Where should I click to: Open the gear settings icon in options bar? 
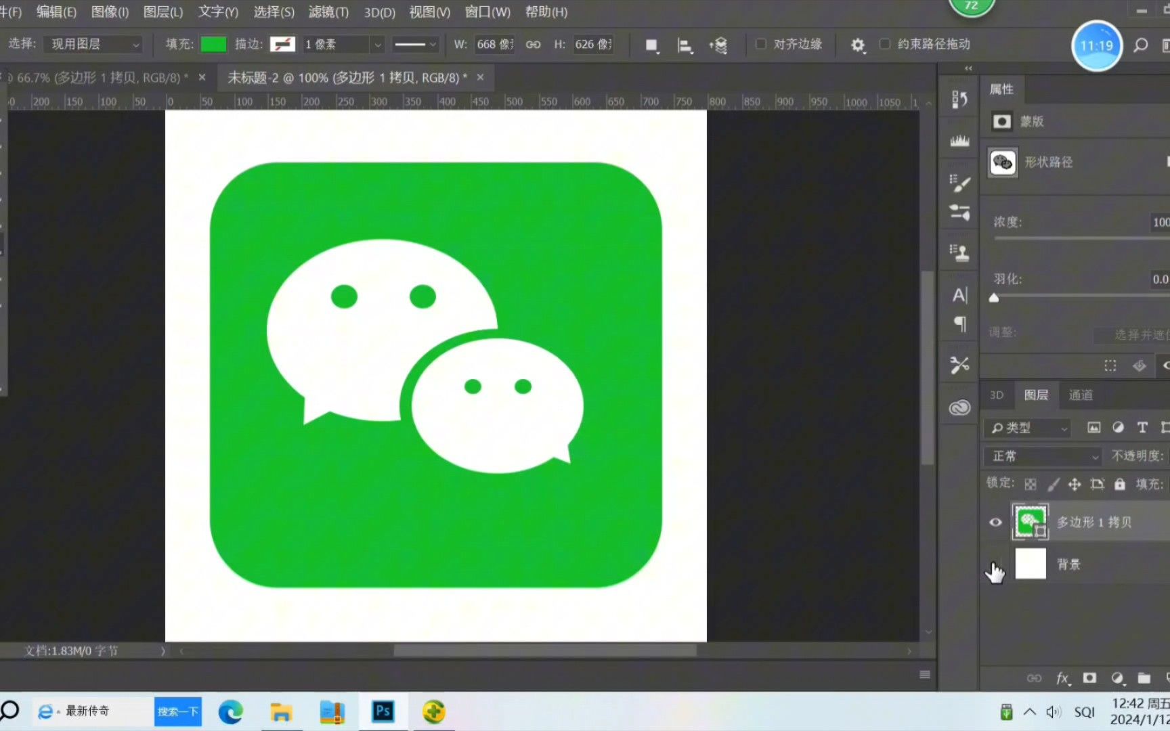pos(858,45)
